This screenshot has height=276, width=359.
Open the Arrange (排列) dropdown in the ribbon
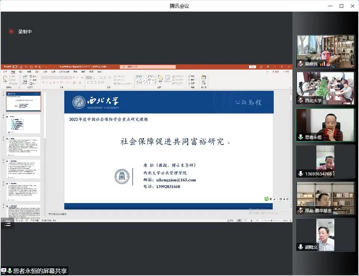[x=160, y=80]
